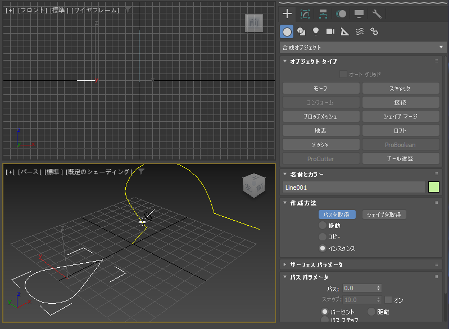The height and width of the screenshot is (329, 449).
Task: Click the Front viewport ViewCube 前 face
Action: 254,23
